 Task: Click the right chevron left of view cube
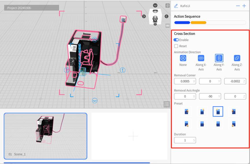pyautogui.click(x=144, y=16)
